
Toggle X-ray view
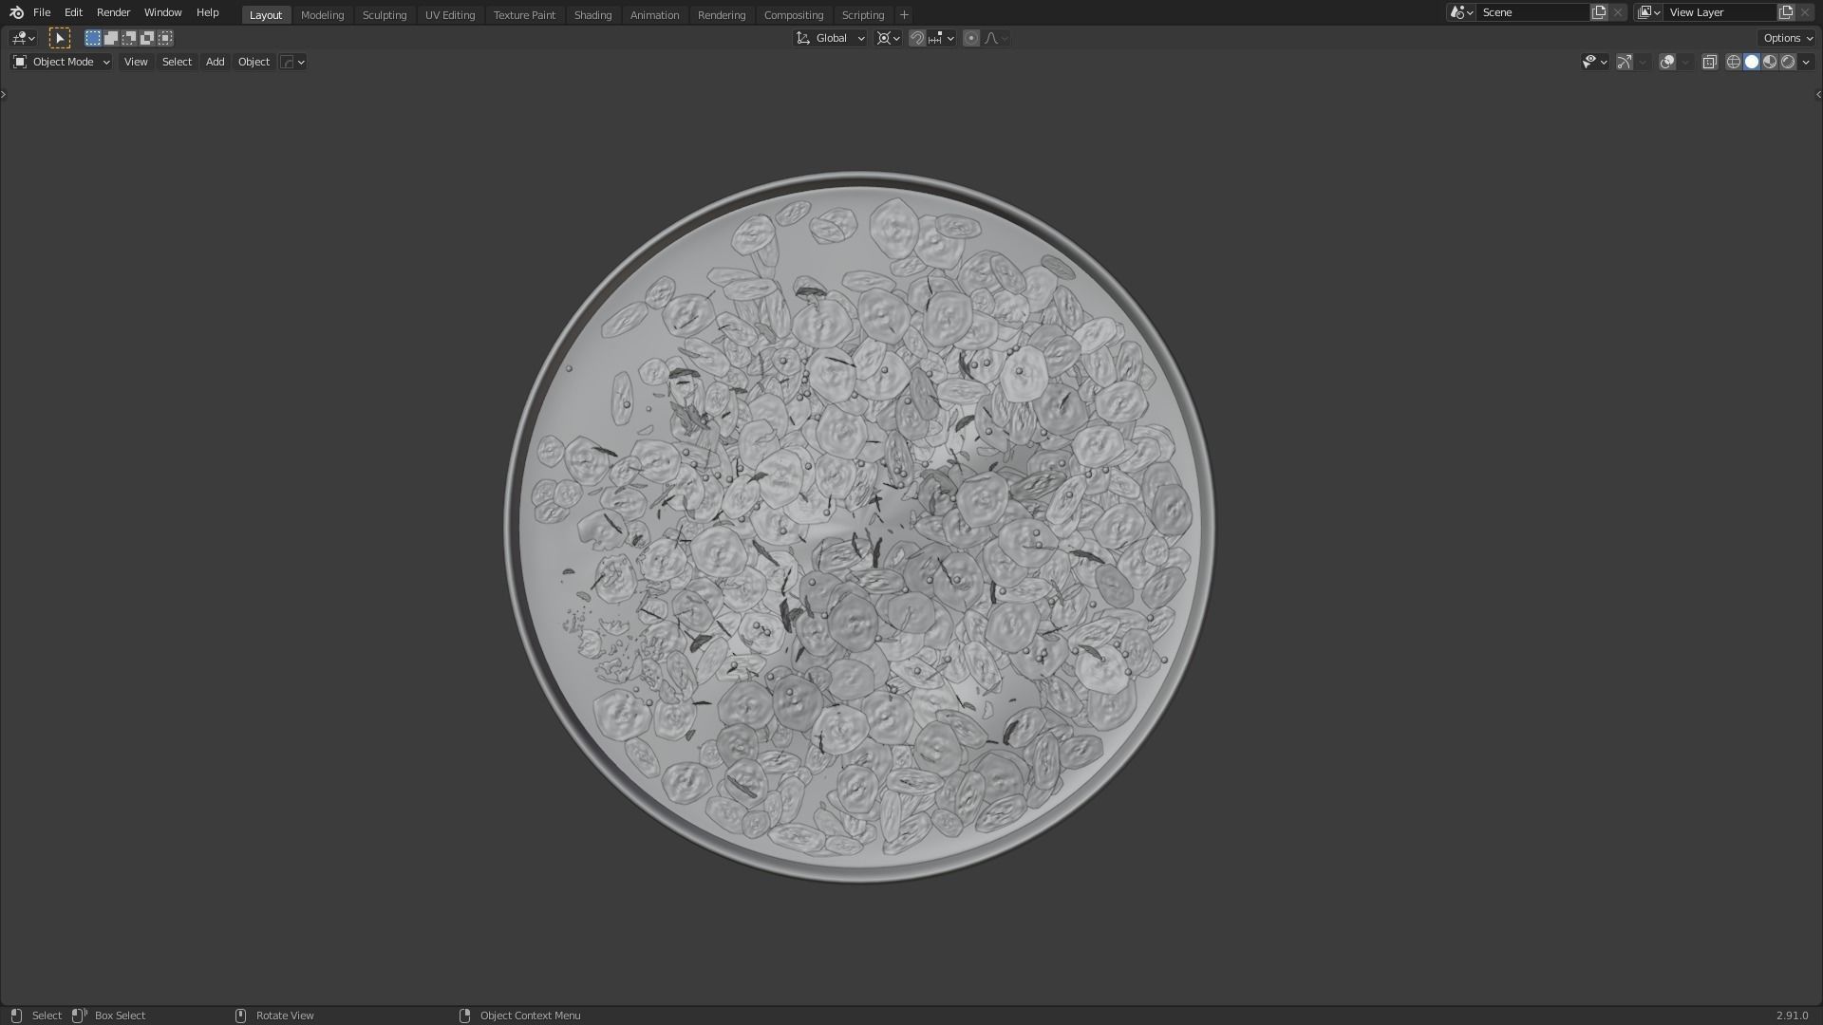(1709, 62)
